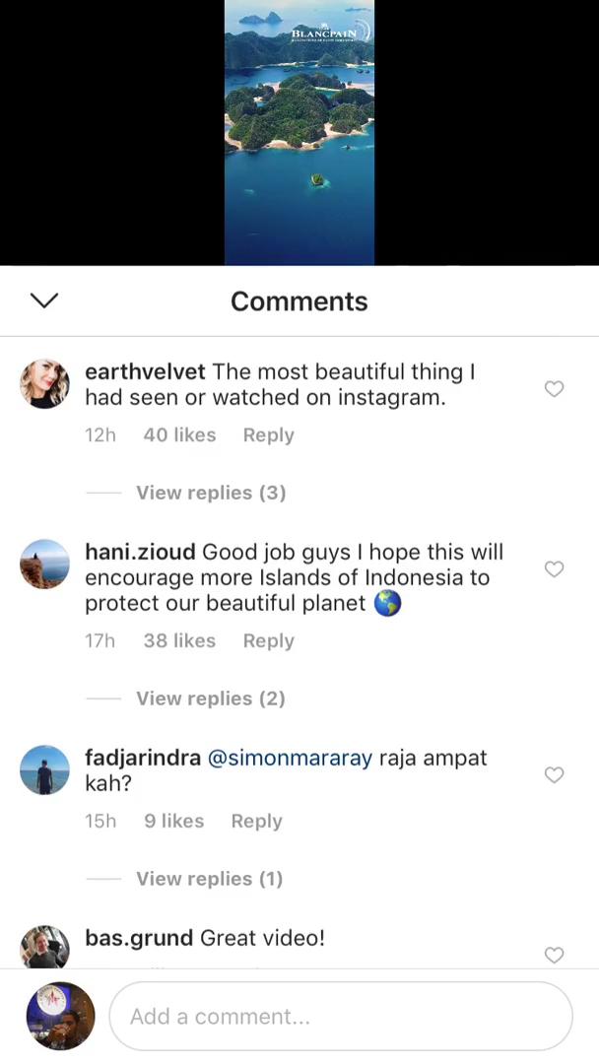Click the Add a comment input field
The width and height of the screenshot is (599, 1064).
coord(341,1016)
